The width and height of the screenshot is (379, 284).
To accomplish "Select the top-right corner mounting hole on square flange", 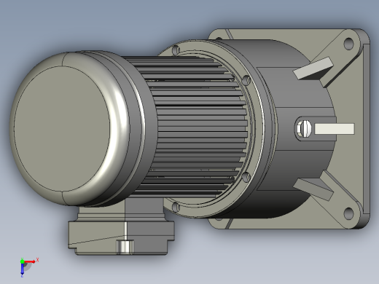I will 349,44.
